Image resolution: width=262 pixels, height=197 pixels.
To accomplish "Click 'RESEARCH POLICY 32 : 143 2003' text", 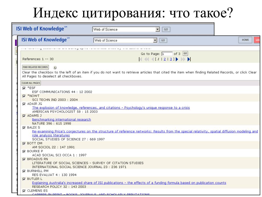I will pos(59,187).
